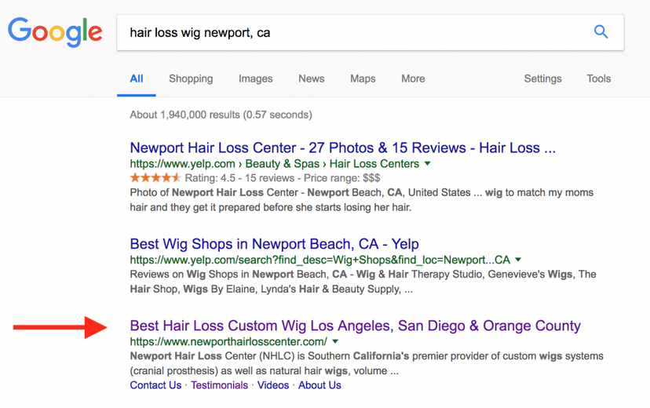Expand the More search categories menu
The width and height of the screenshot is (650, 408).
click(413, 78)
